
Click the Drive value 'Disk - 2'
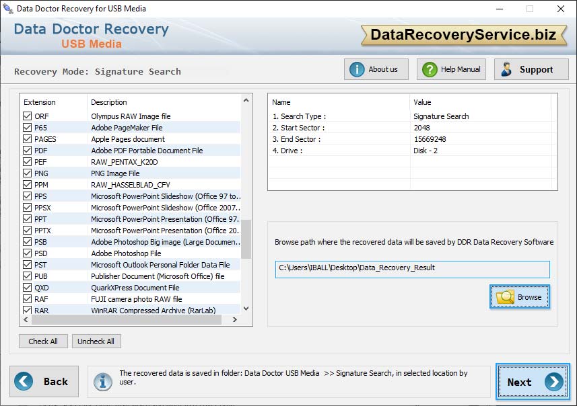426,151
